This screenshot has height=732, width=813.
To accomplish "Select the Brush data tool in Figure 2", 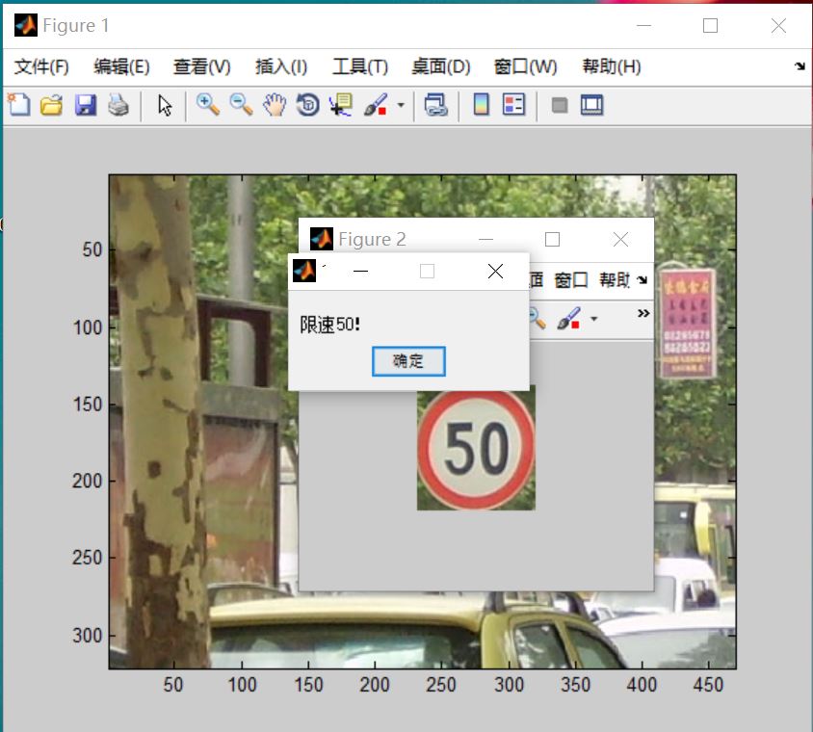I will click(x=568, y=318).
